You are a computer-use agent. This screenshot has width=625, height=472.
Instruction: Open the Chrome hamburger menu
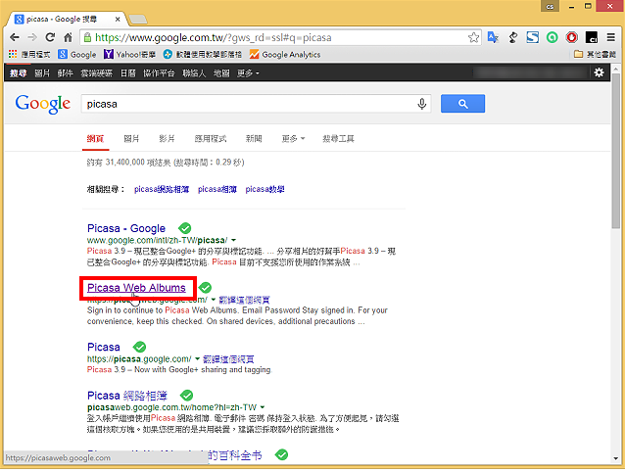click(x=611, y=37)
